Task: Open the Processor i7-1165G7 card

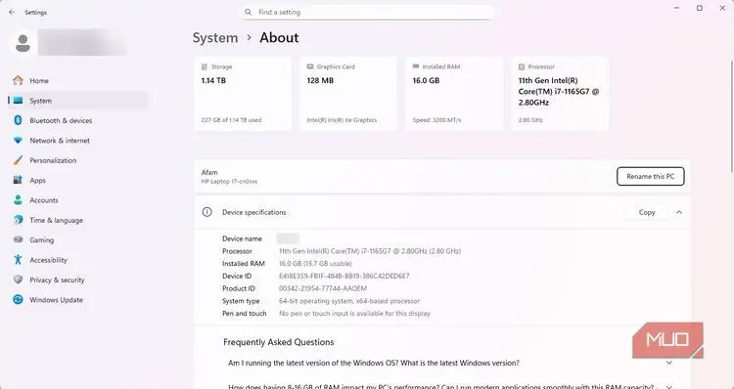Action: (x=560, y=94)
